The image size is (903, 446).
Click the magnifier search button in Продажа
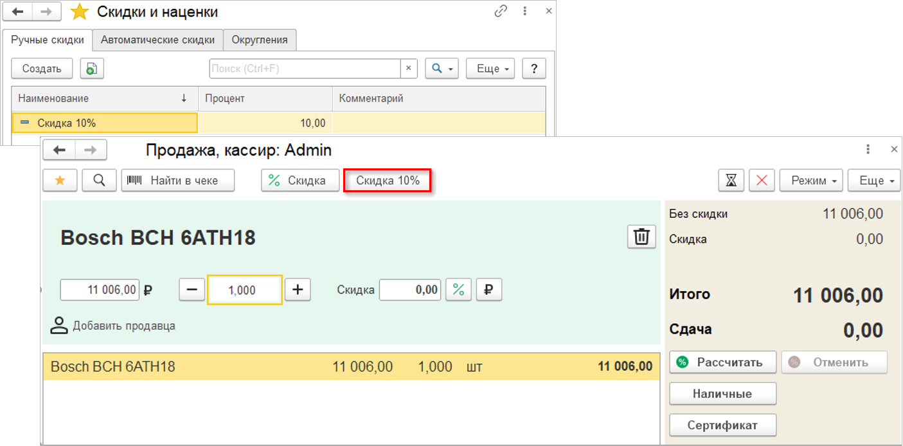point(99,181)
